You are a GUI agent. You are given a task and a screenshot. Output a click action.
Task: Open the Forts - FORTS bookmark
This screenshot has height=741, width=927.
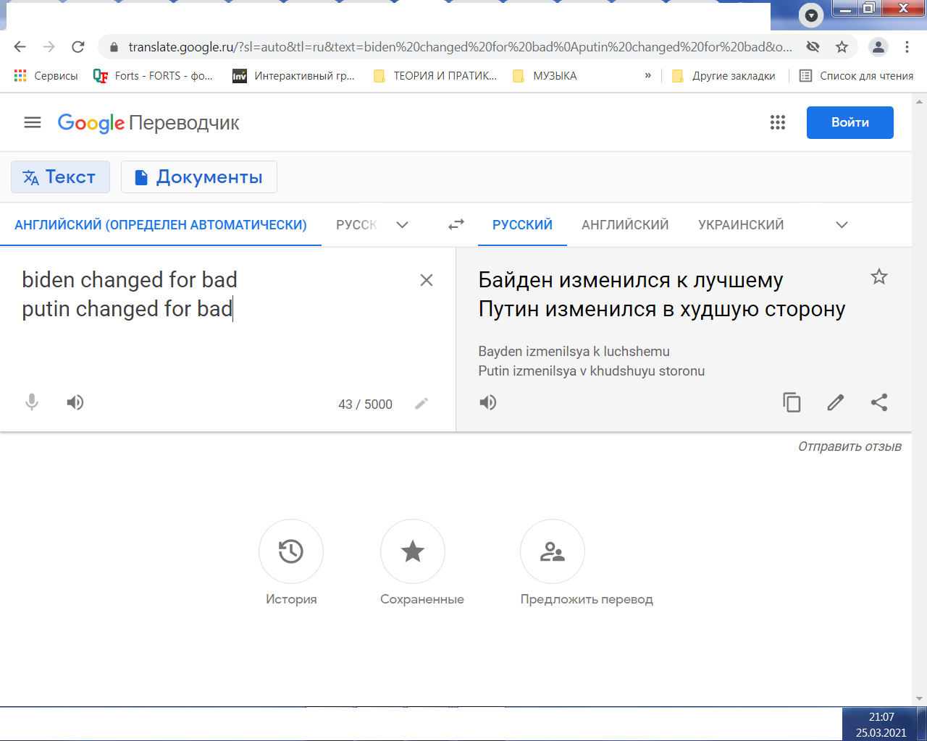154,76
